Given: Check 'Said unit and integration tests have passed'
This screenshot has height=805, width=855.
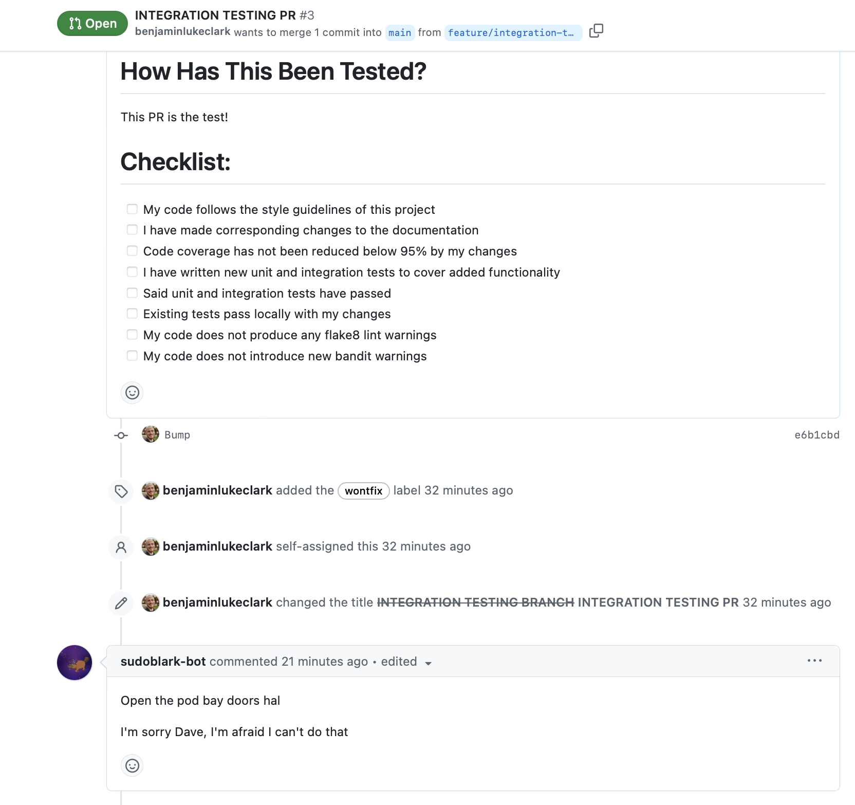Looking at the screenshot, I should [x=132, y=293].
